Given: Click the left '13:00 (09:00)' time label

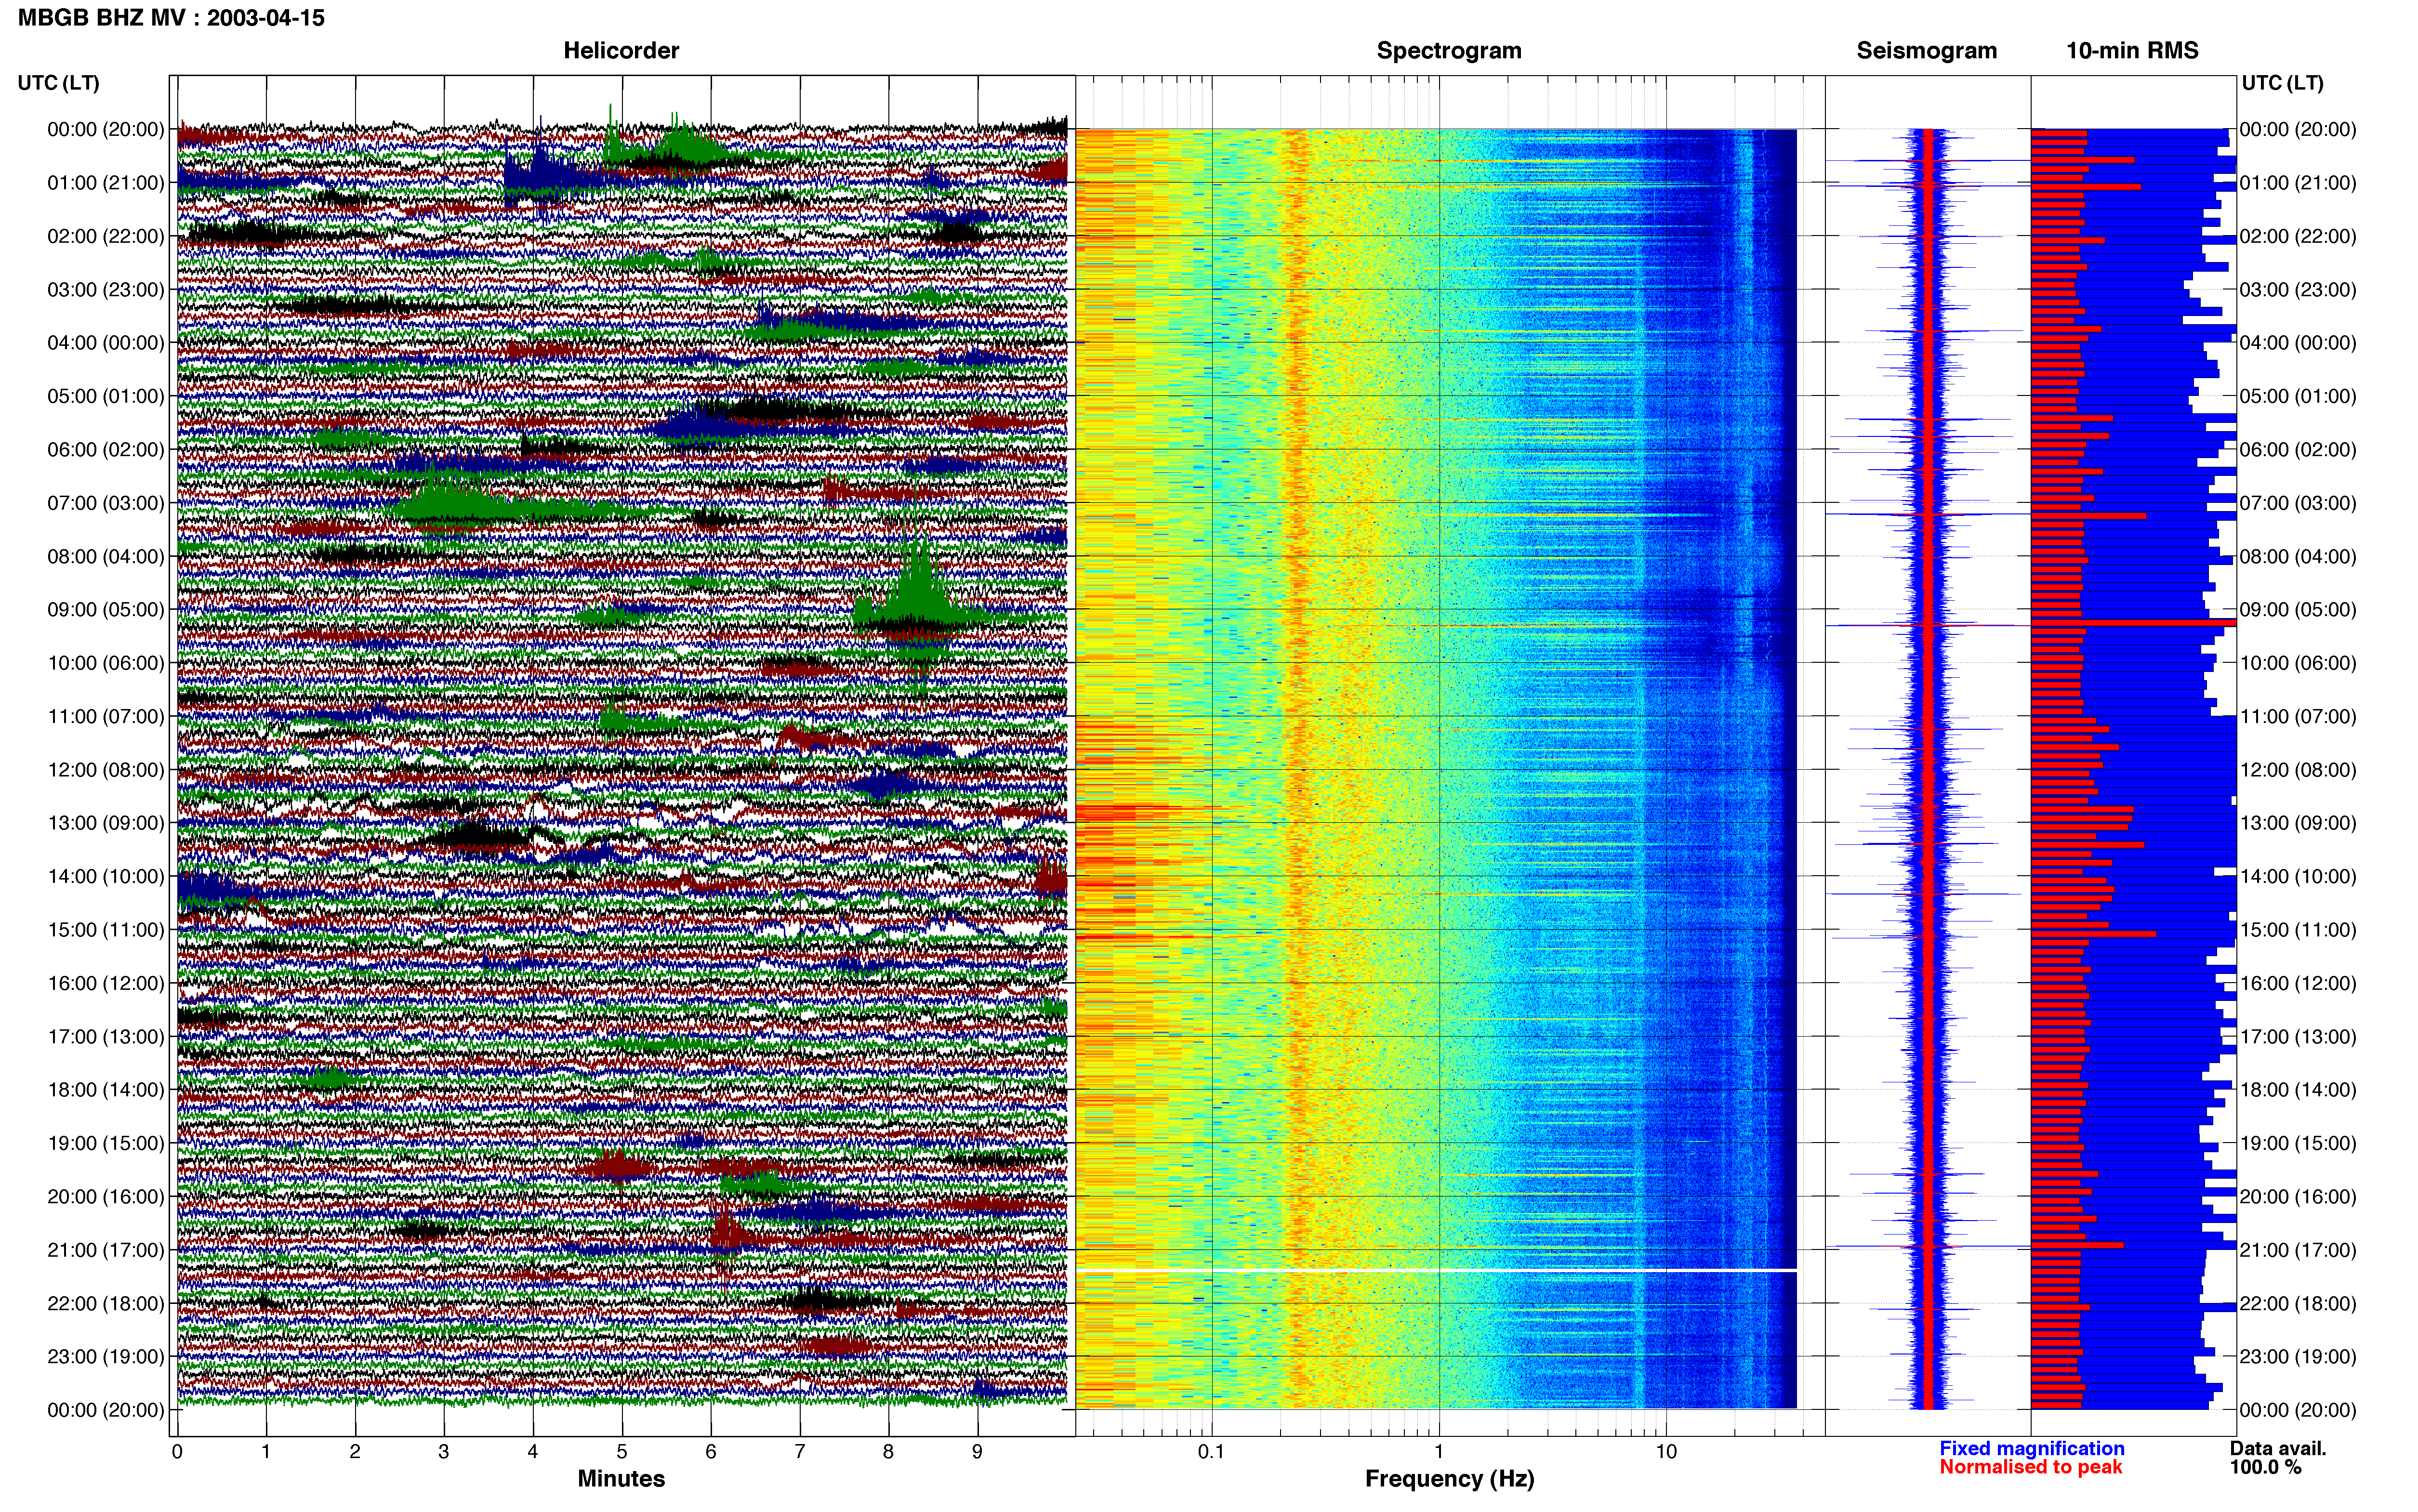Looking at the screenshot, I should [x=106, y=823].
